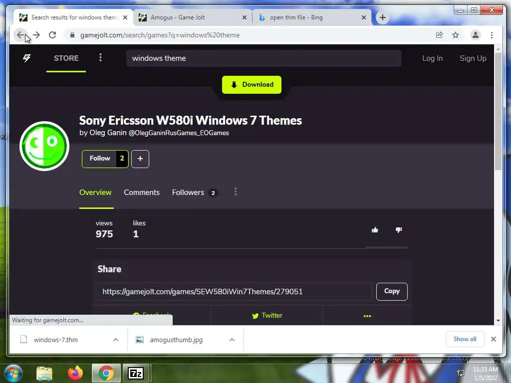This screenshot has width=511, height=383.
Task: Go back with the browser back arrow
Action: [x=20, y=35]
